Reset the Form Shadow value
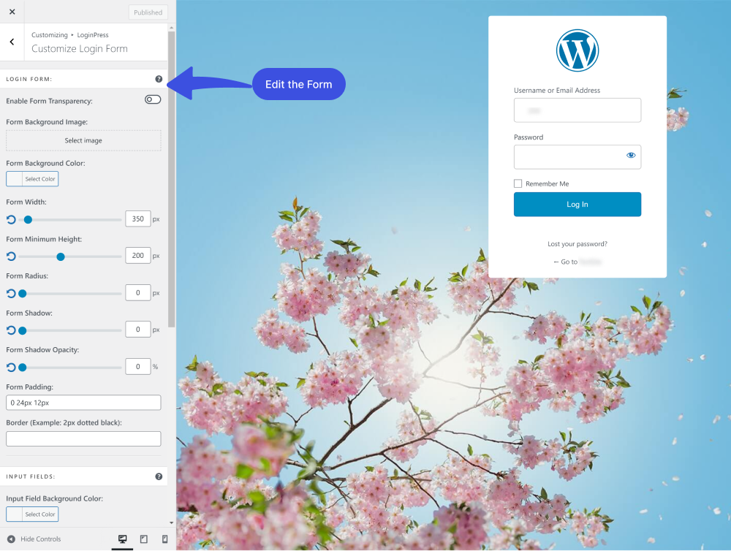The width and height of the screenshot is (731, 551). [11, 330]
